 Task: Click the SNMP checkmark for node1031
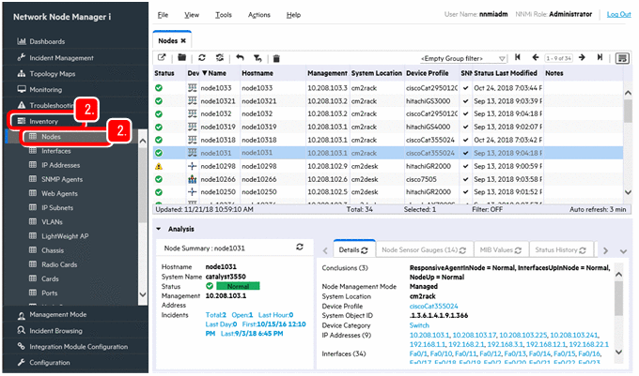466,152
